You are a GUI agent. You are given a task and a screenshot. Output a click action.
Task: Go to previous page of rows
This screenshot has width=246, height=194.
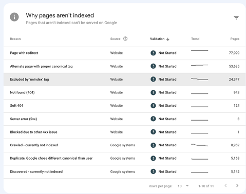pyautogui.click(x=225, y=186)
